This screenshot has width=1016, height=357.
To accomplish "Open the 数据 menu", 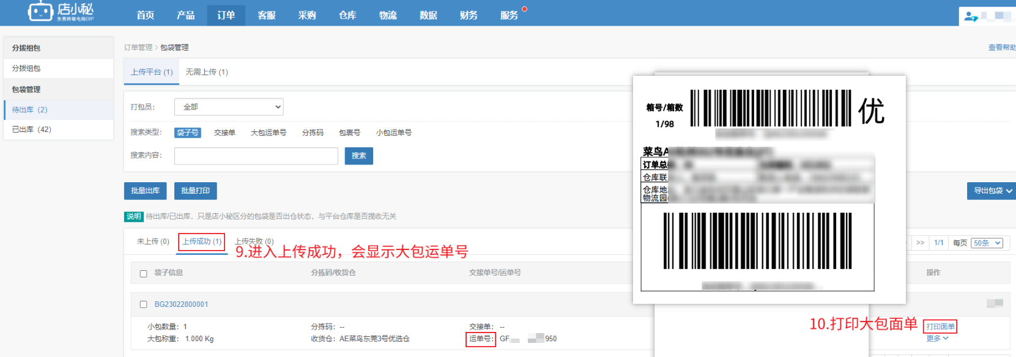I will click(x=428, y=15).
